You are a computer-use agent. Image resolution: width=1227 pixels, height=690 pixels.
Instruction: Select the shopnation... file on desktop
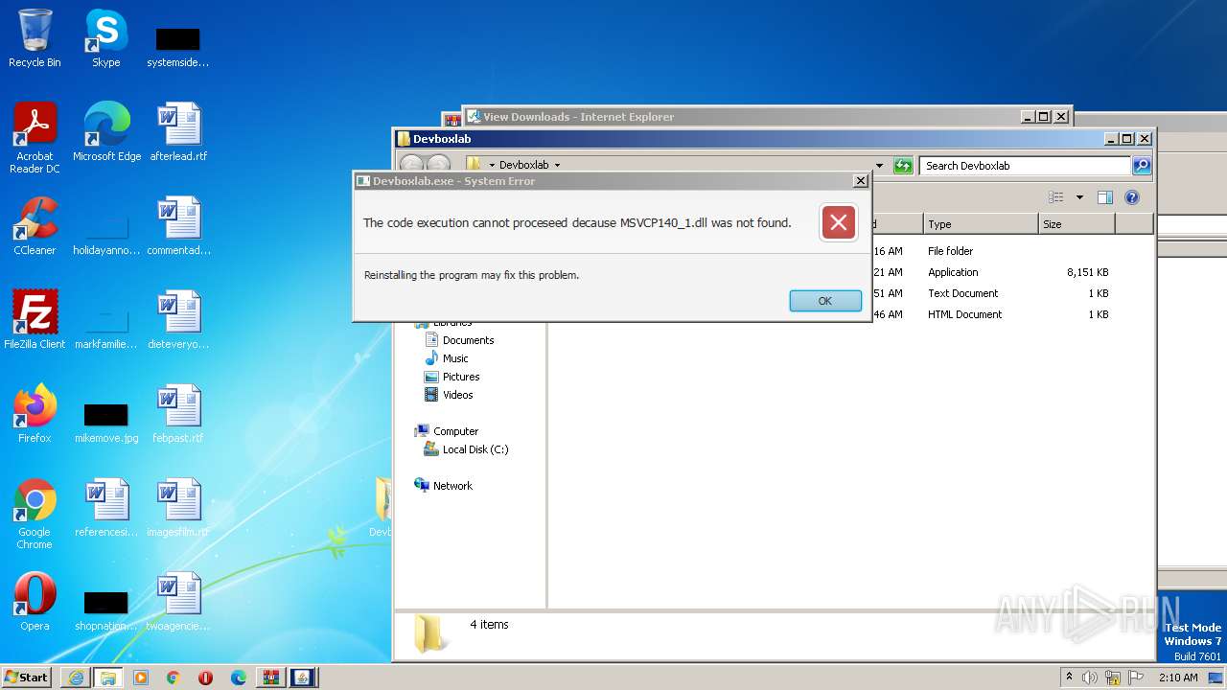click(106, 609)
